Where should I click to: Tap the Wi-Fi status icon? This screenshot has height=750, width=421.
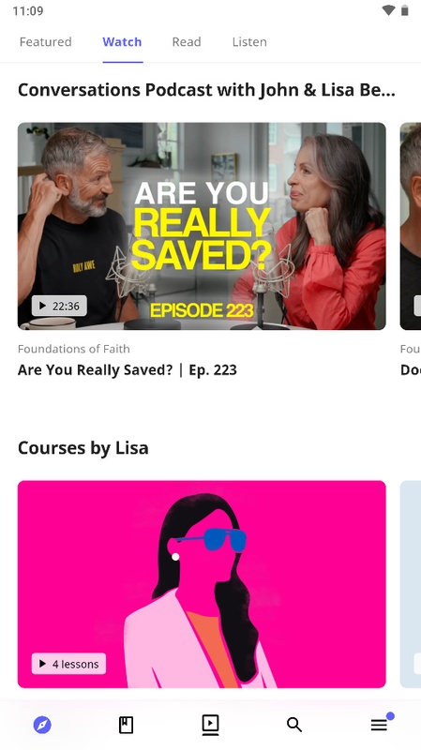[x=388, y=10]
